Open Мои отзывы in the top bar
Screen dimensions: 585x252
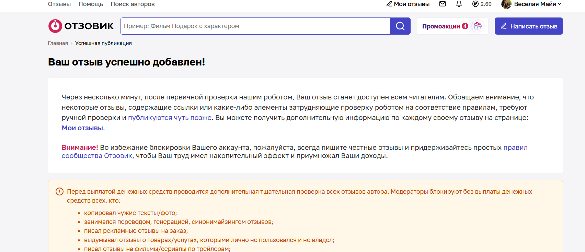point(408,4)
